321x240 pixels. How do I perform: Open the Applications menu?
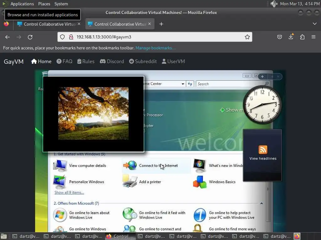point(22,4)
